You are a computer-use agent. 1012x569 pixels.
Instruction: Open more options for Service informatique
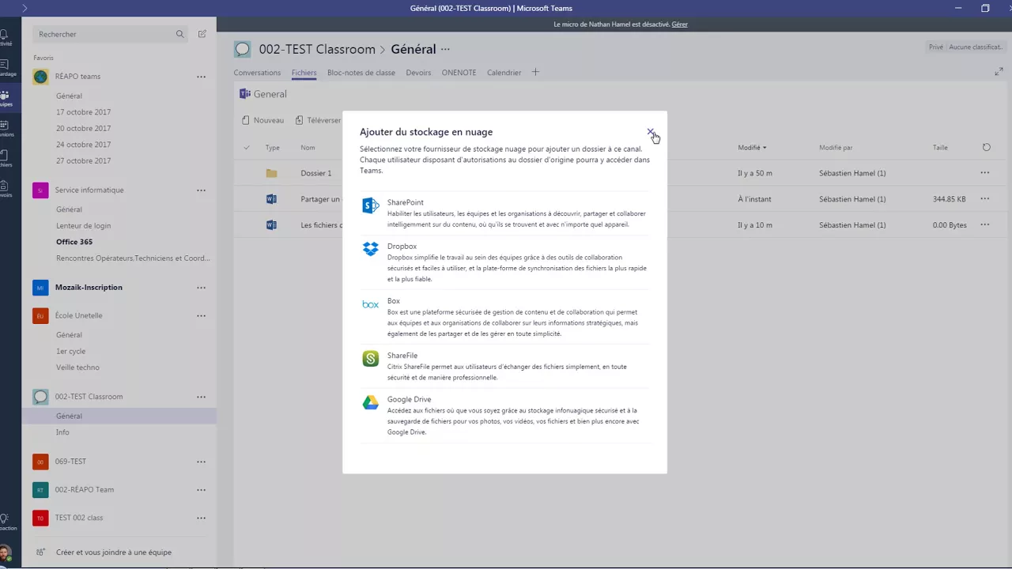(x=201, y=190)
